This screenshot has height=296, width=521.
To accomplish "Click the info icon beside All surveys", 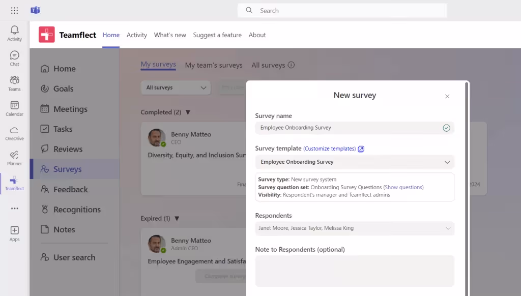I will pyautogui.click(x=291, y=65).
